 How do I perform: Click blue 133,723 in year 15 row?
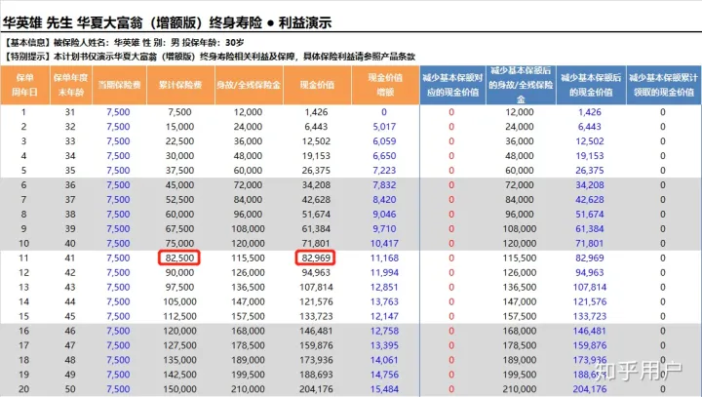pos(590,316)
